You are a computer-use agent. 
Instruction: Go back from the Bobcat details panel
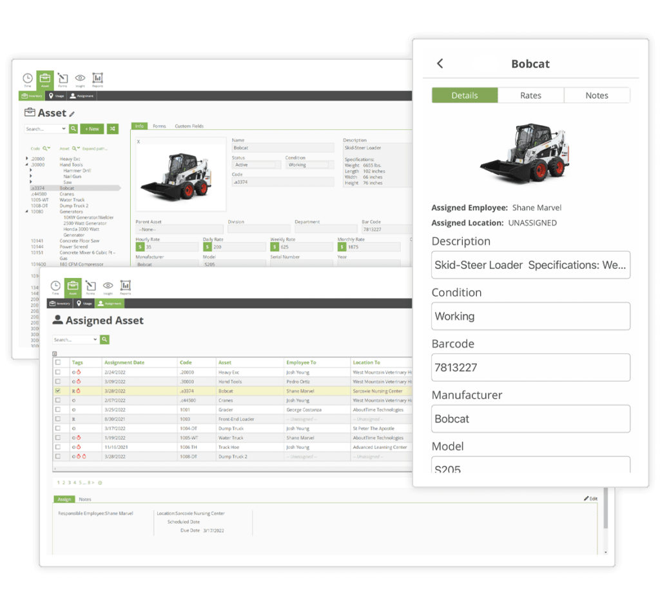440,64
